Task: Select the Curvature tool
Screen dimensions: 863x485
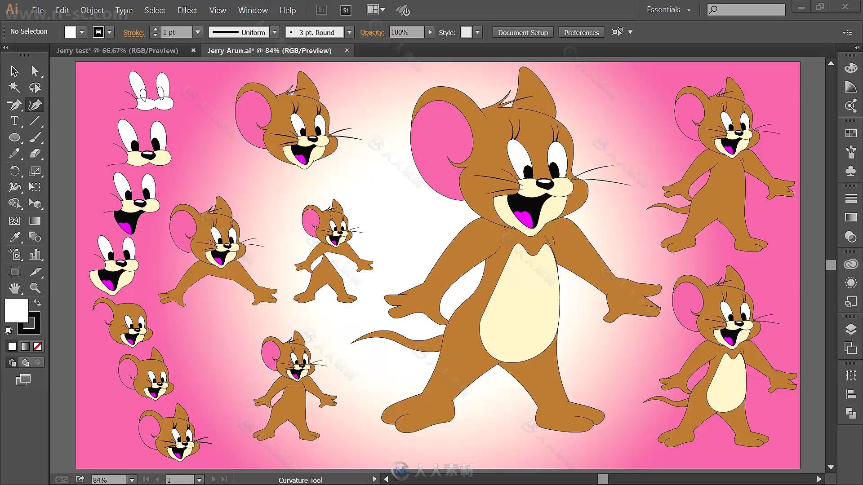Action: (35, 105)
